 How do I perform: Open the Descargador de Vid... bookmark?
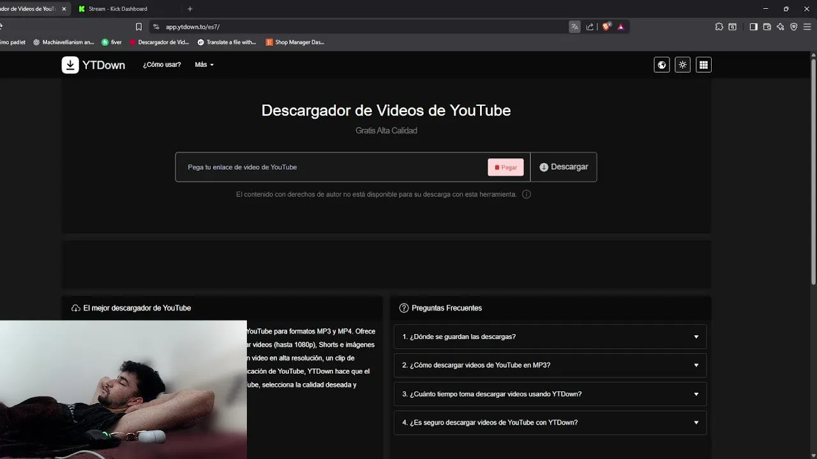tap(159, 42)
